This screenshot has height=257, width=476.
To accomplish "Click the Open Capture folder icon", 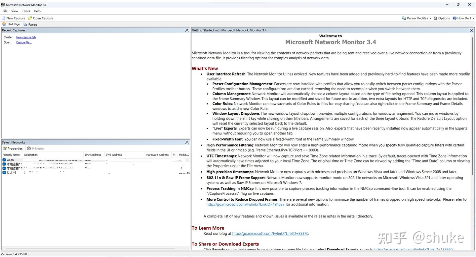I will point(30,18).
